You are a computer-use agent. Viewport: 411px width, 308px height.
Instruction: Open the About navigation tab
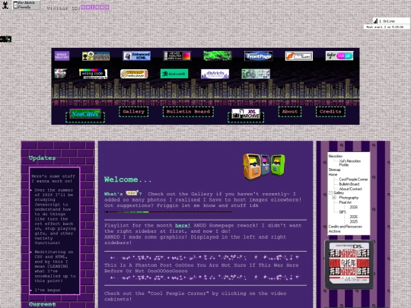pos(290,112)
